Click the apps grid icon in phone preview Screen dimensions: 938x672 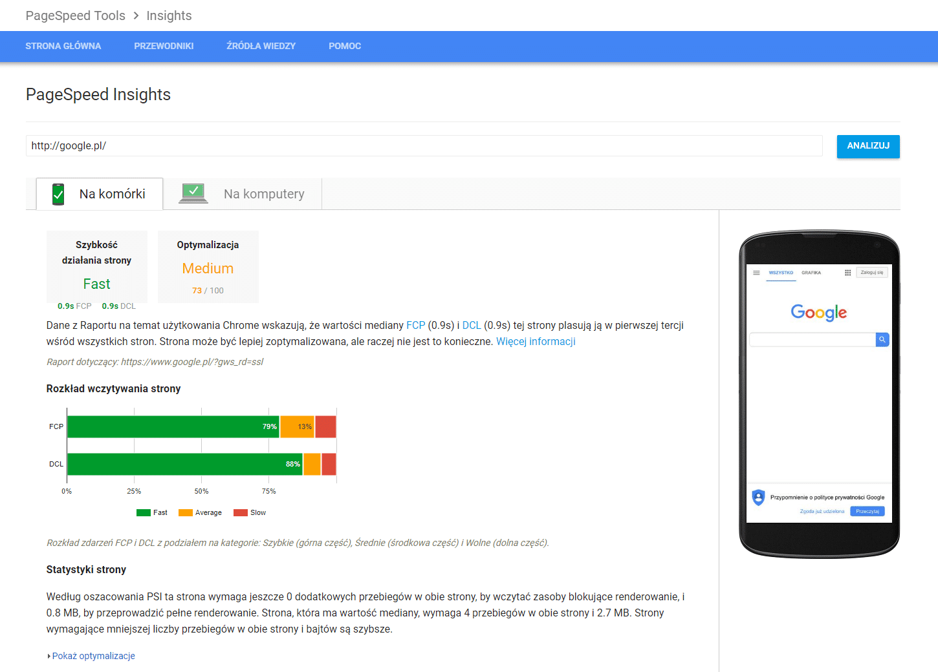click(847, 273)
